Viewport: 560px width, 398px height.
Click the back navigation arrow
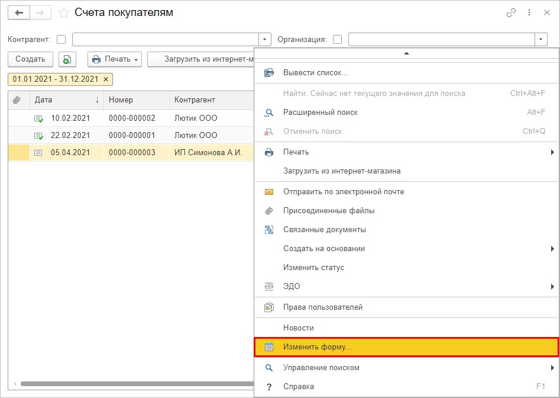pos(19,12)
